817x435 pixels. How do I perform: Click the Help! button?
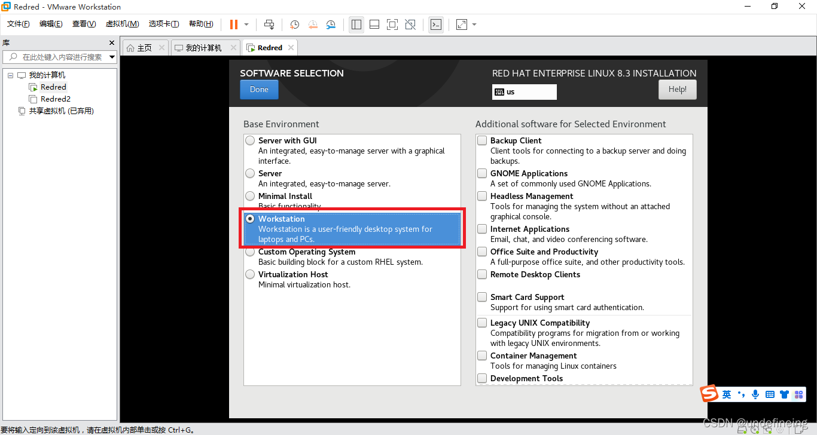click(678, 90)
